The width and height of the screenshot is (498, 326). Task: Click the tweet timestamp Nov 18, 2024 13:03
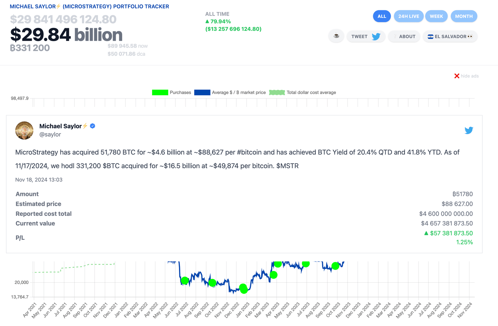click(x=39, y=180)
